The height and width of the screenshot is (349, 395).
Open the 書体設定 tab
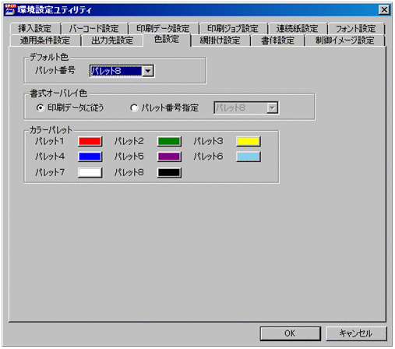coord(277,41)
